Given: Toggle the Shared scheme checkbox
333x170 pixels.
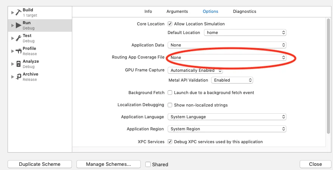Looking at the screenshot, I should (x=148, y=164).
